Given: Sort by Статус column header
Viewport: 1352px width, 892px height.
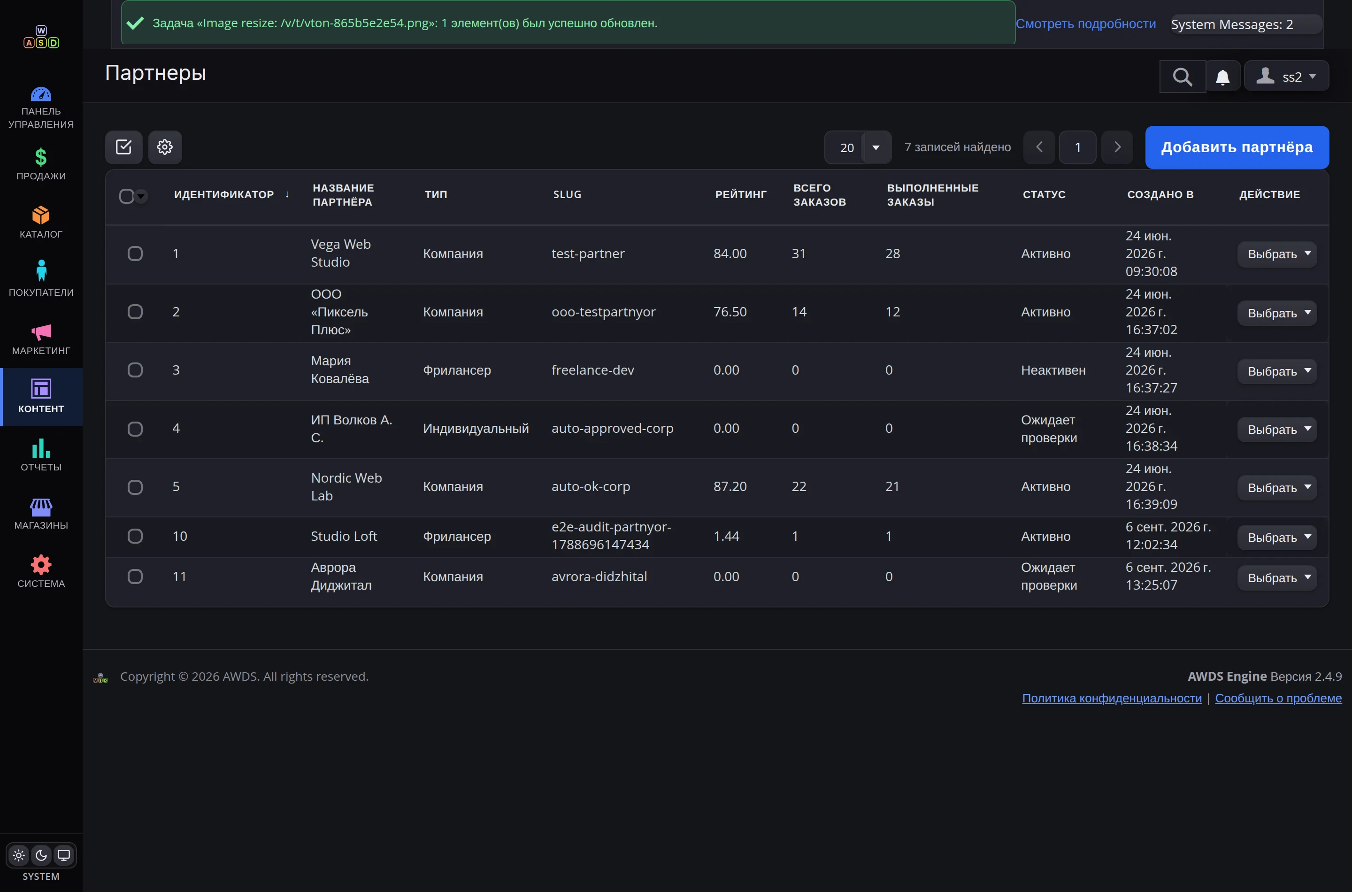Looking at the screenshot, I should [x=1045, y=194].
